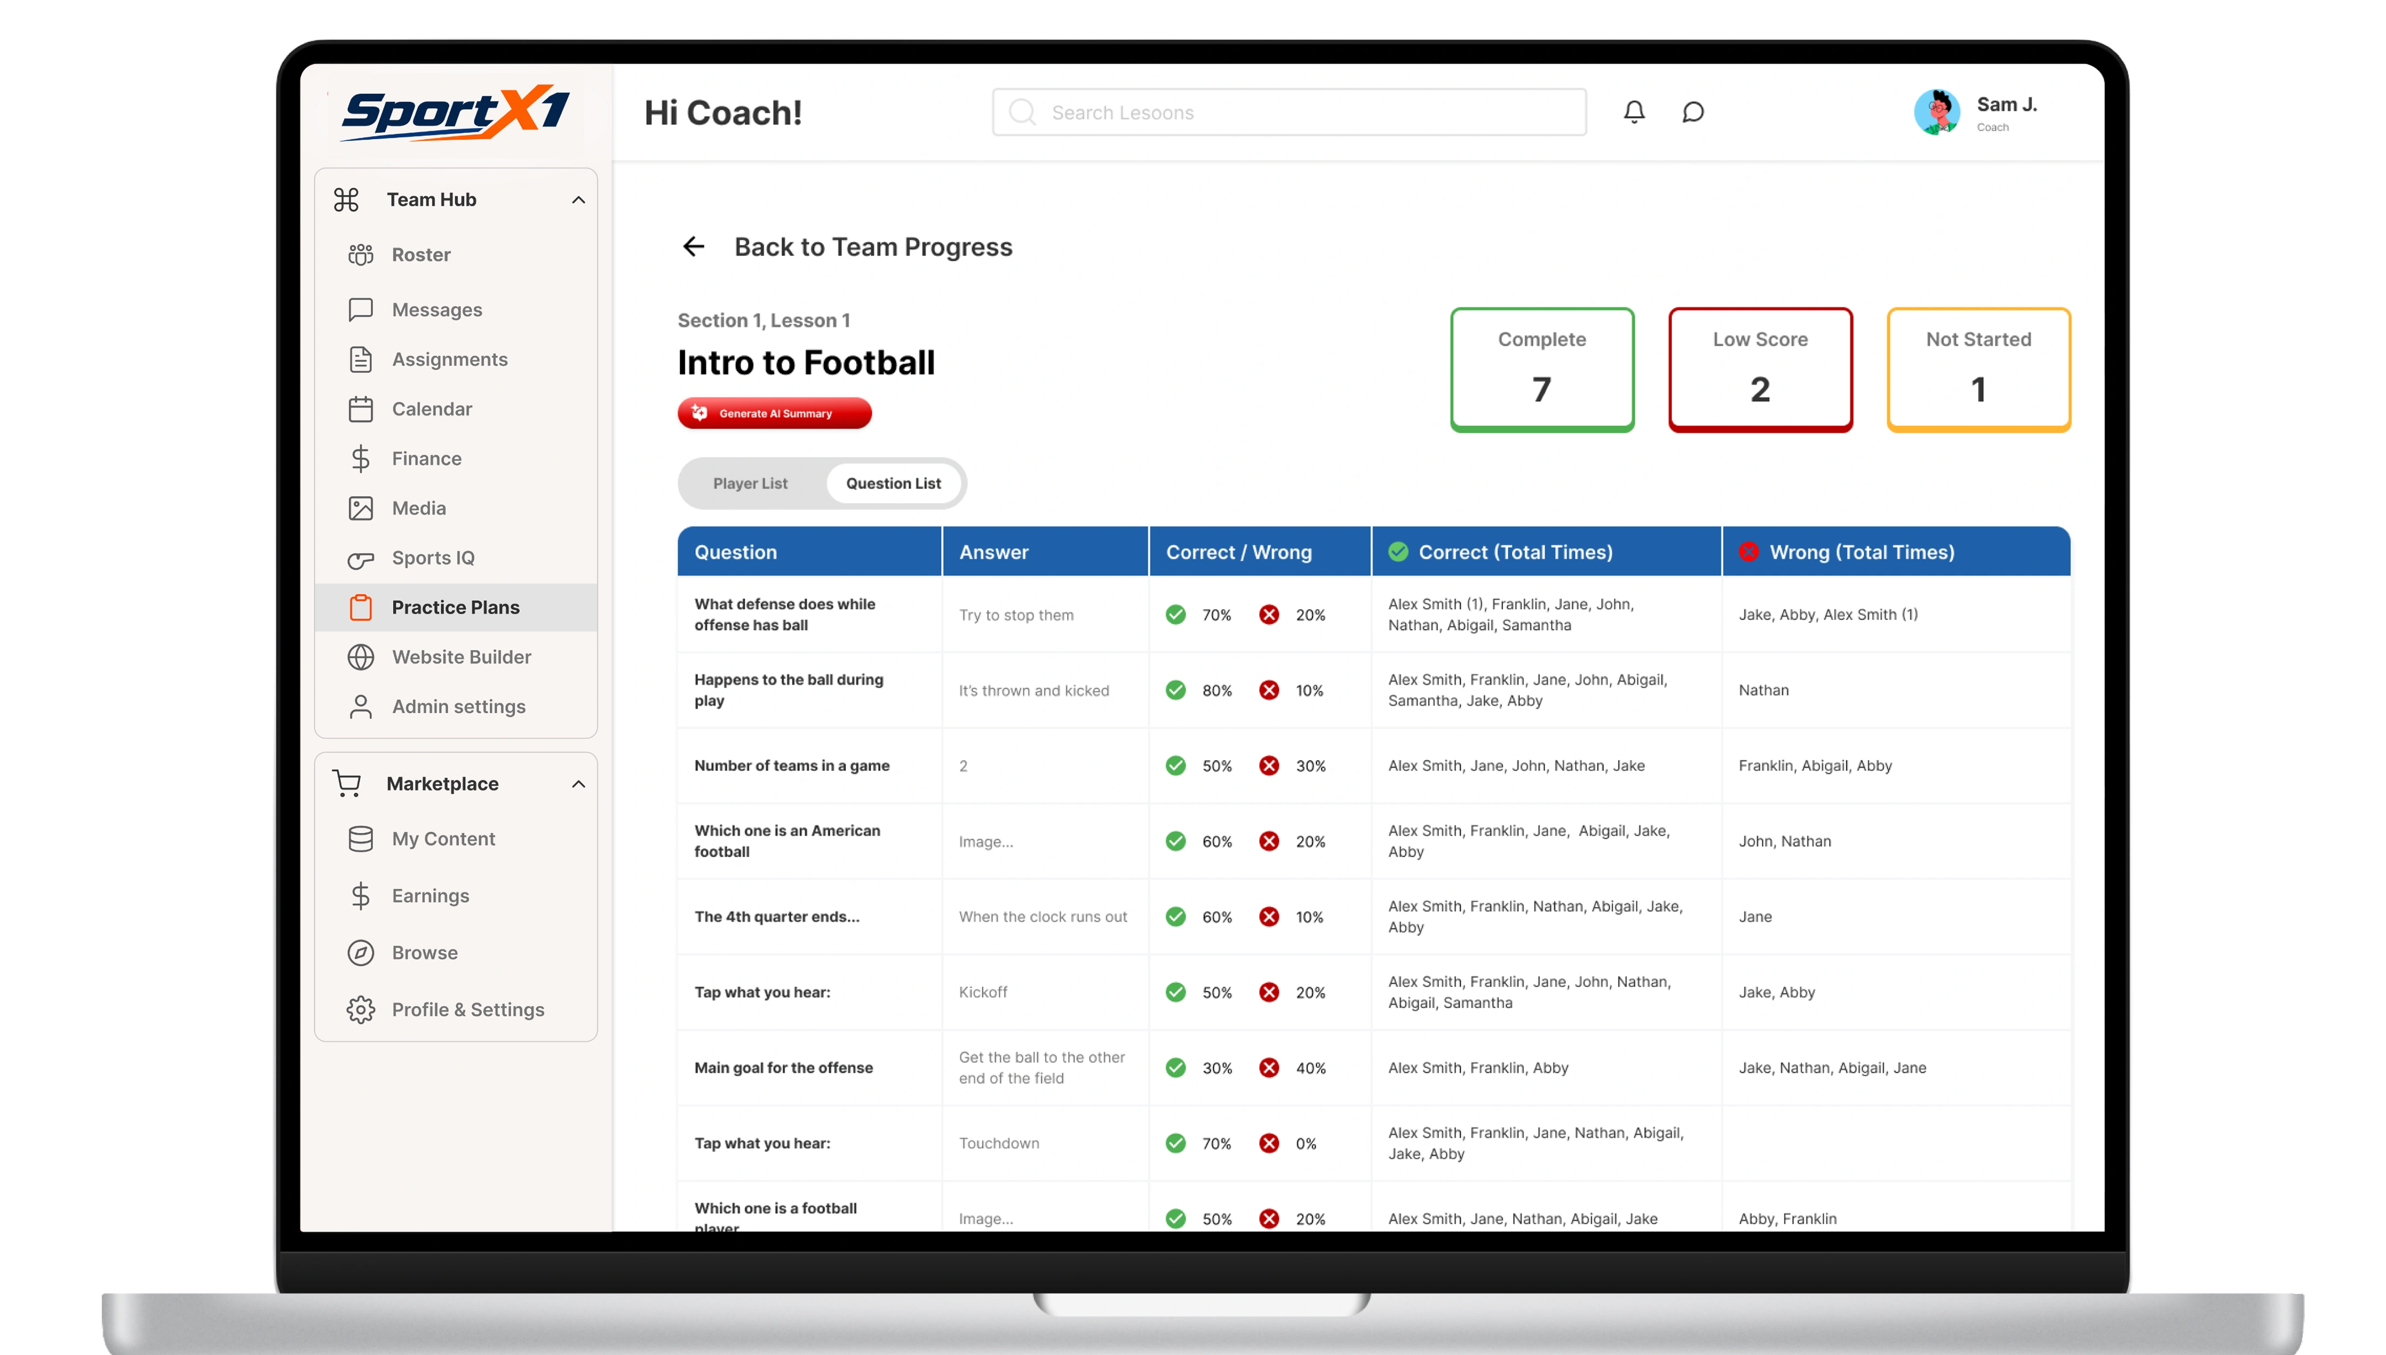Click the Search Lessons input field
The image size is (2386, 1355).
point(1289,112)
